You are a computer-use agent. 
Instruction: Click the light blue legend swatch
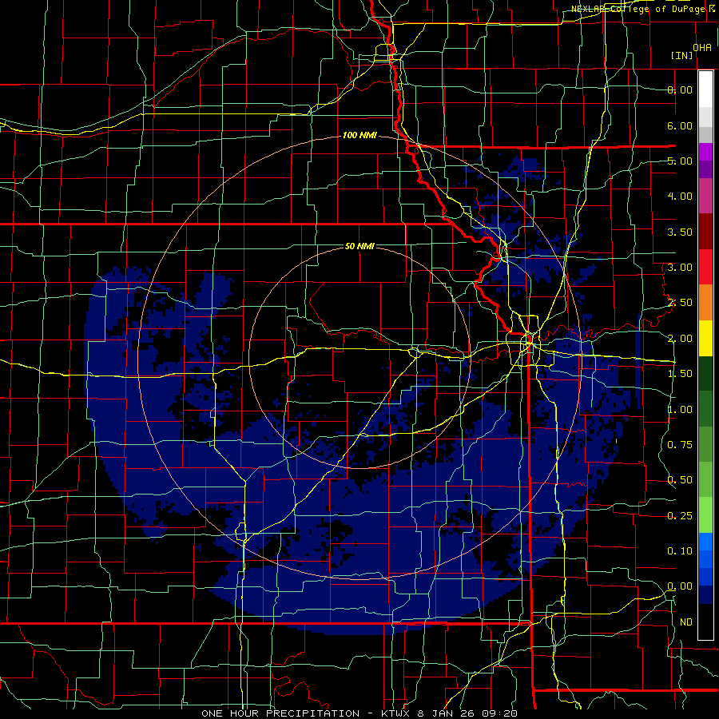705,542
